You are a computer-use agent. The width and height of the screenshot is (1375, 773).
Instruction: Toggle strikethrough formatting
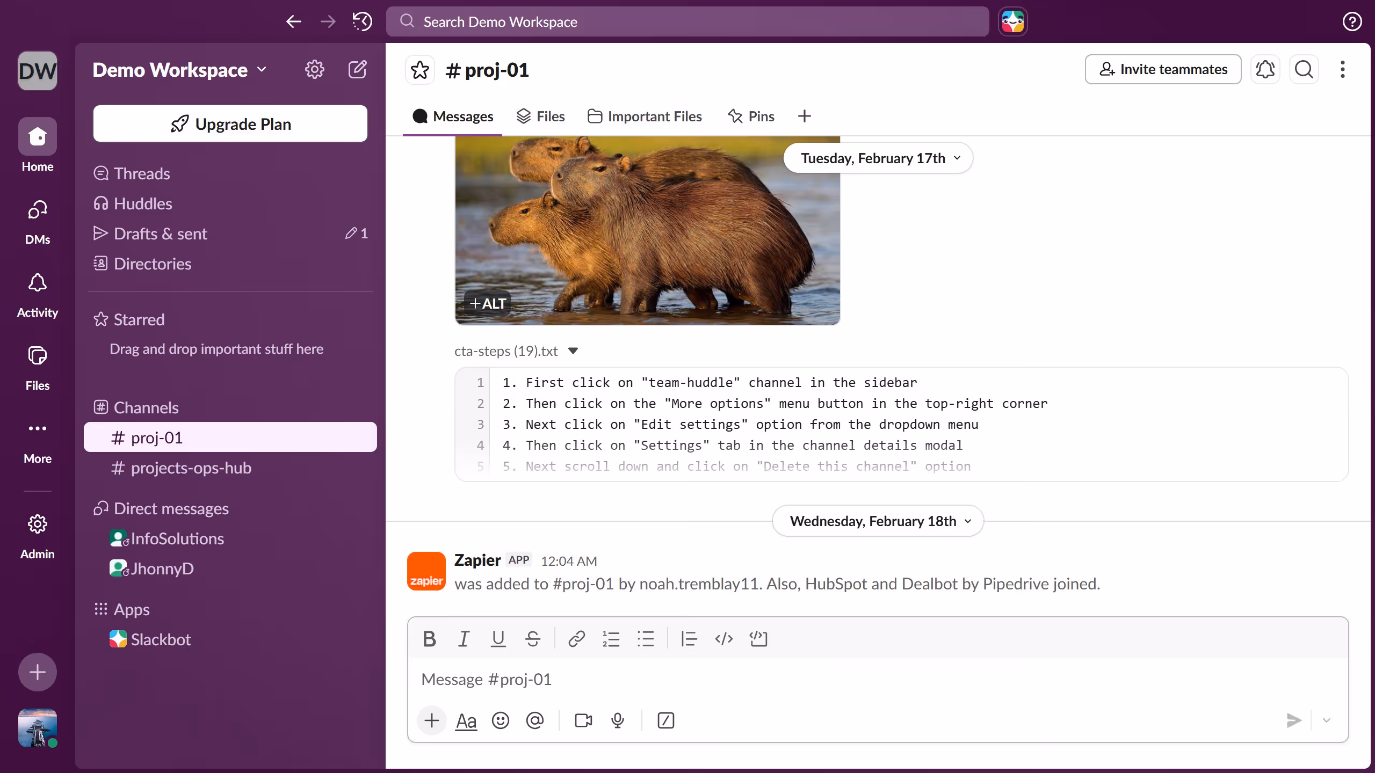(533, 639)
